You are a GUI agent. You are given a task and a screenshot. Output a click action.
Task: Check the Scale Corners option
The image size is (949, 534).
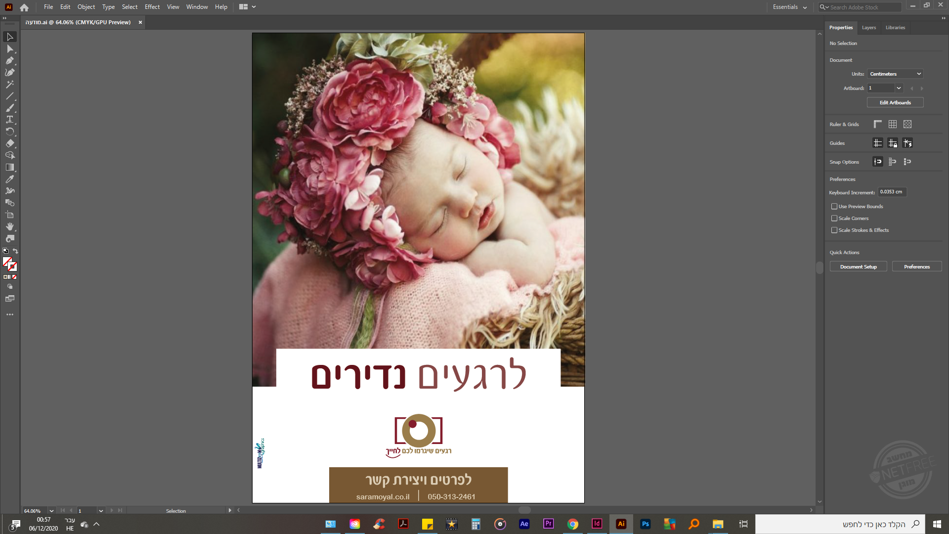click(834, 218)
